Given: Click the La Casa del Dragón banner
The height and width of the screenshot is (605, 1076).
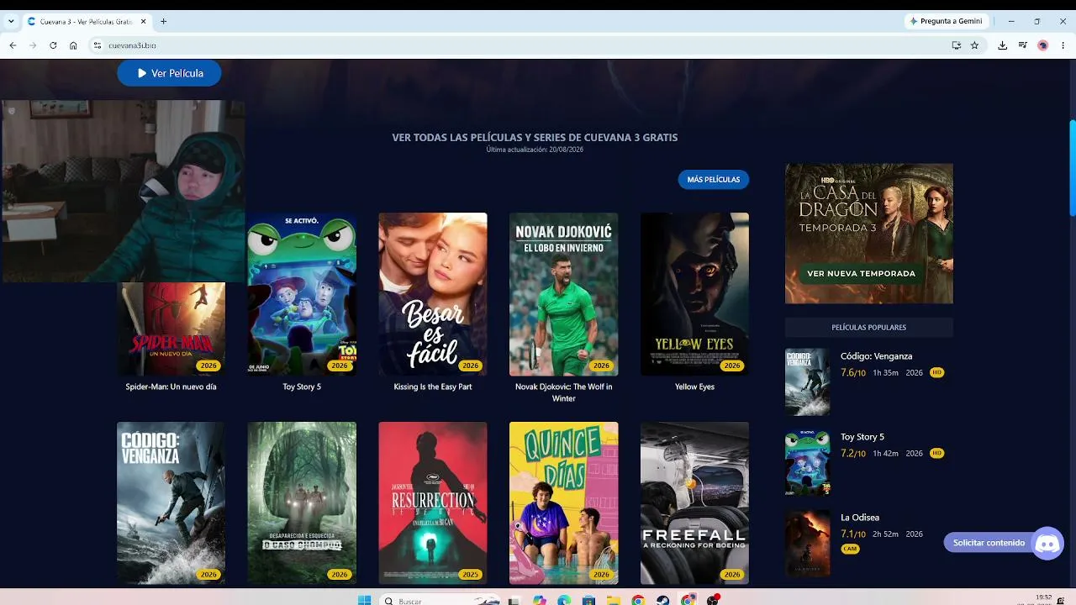Looking at the screenshot, I should click(869, 234).
